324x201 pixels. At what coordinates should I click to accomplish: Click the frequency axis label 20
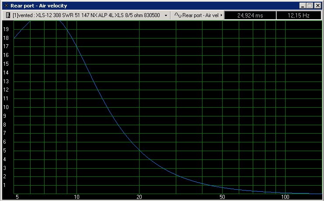click(x=139, y=197)
